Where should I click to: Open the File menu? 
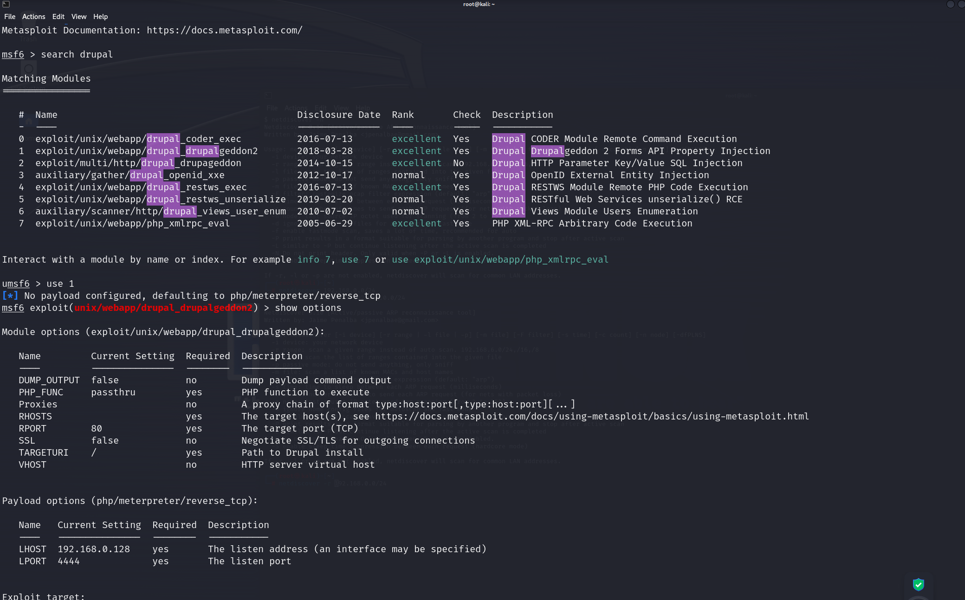(x=10, y=17)
